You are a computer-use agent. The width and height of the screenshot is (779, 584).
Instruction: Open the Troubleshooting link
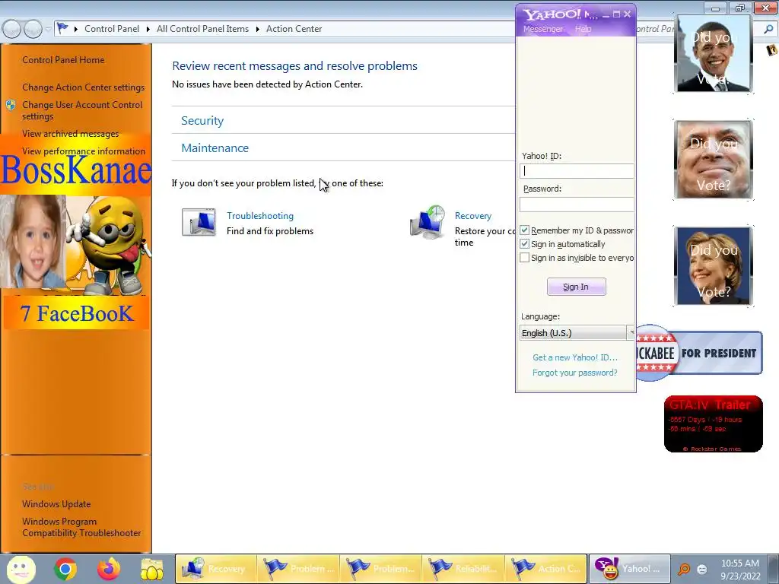tap(260, 215)
